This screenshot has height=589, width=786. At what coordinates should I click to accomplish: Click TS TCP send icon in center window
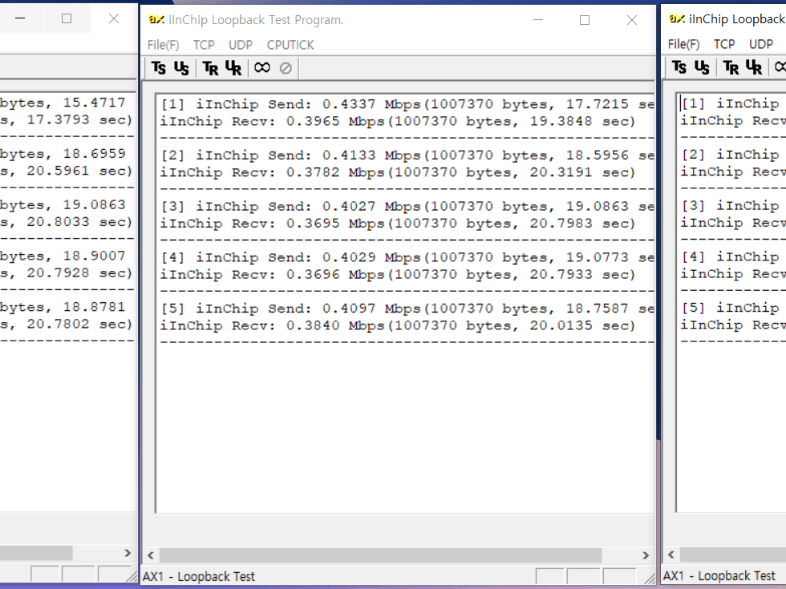[159, 67]
